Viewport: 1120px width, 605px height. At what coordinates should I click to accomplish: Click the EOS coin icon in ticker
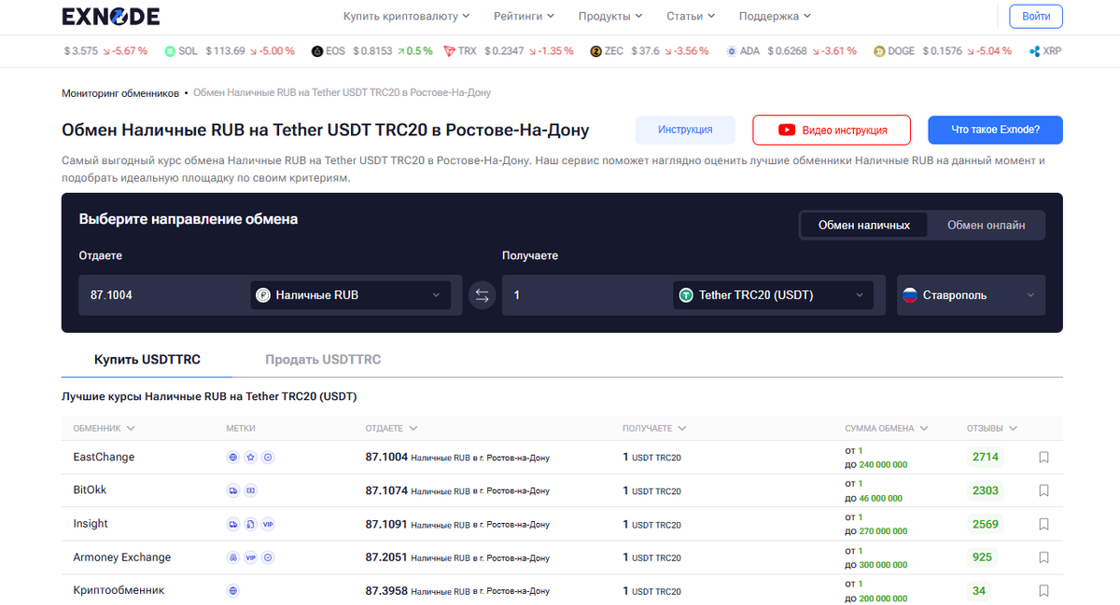tap(317, 51)
